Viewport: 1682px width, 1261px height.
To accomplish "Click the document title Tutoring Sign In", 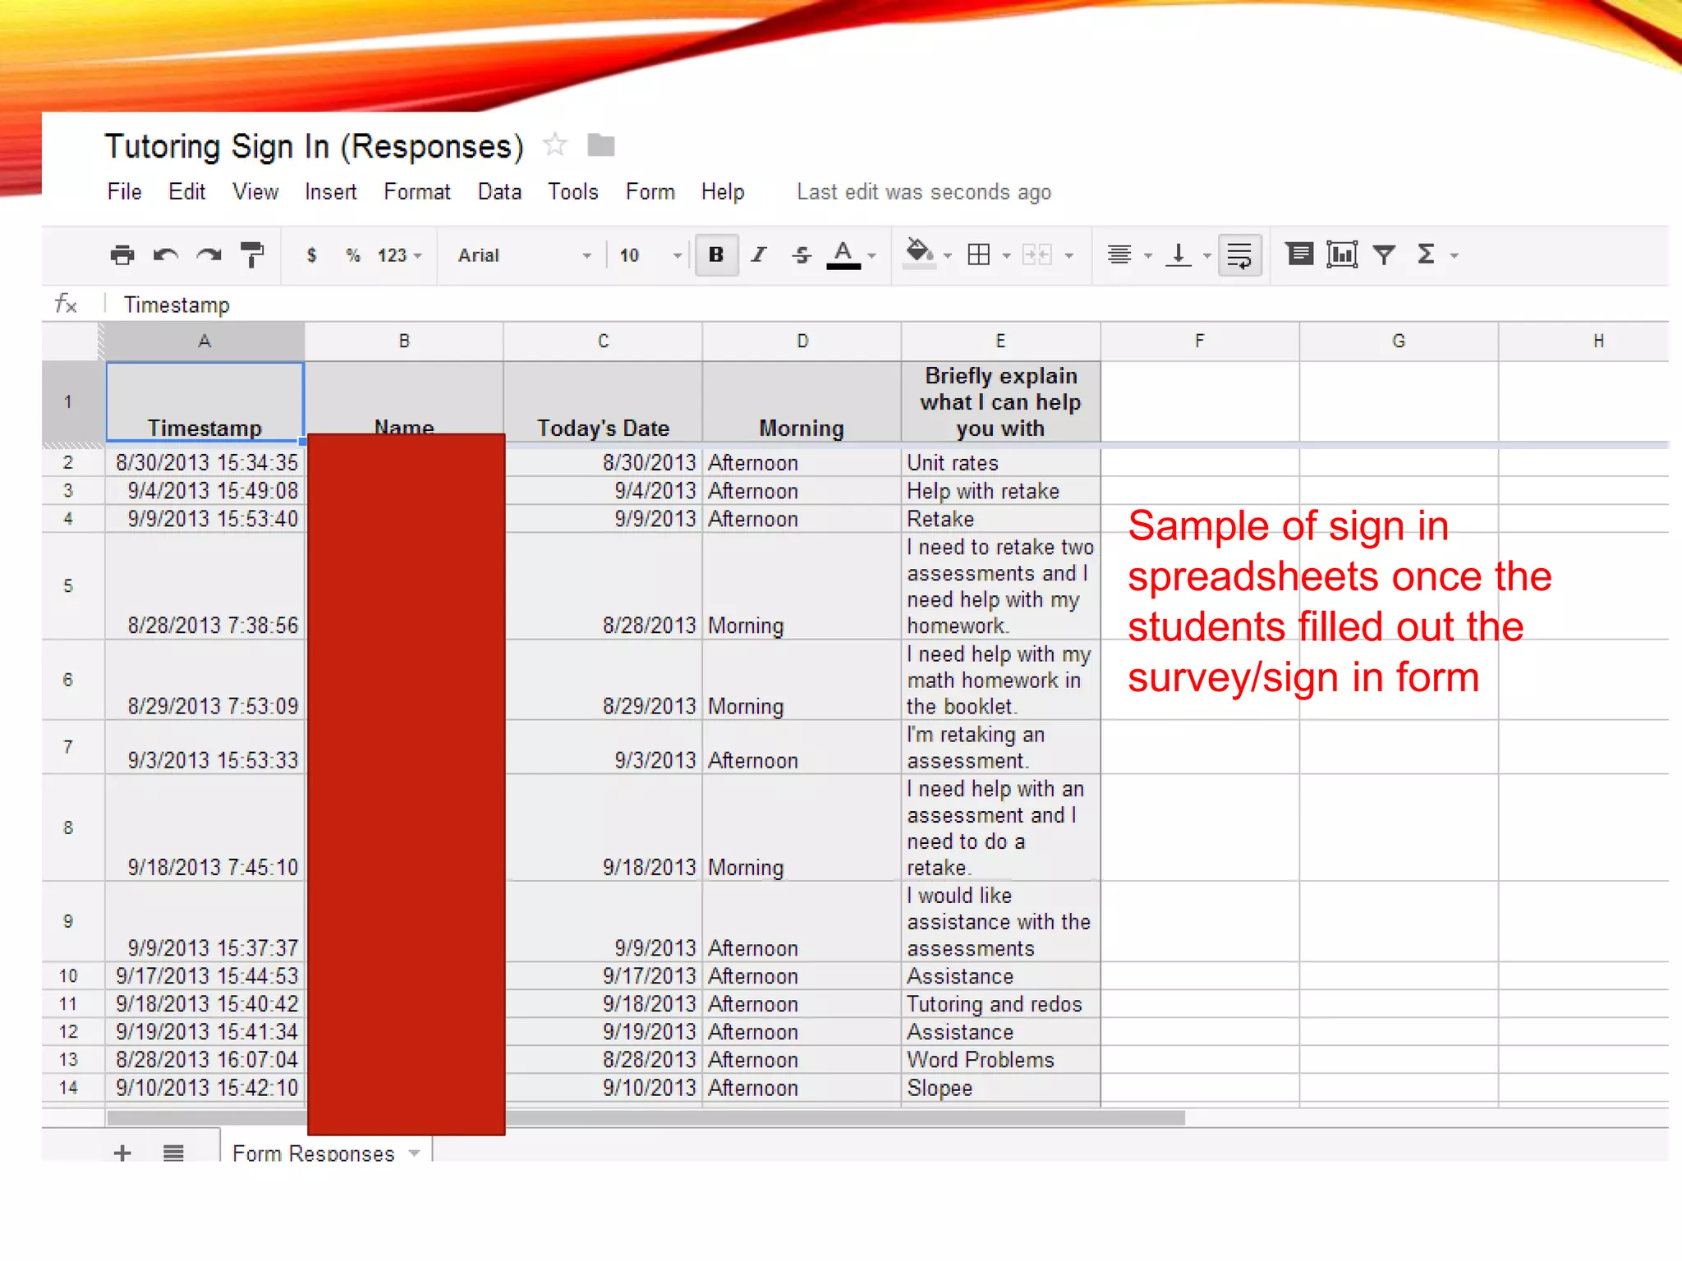I will pyautogui.click(x=314, y=146).
